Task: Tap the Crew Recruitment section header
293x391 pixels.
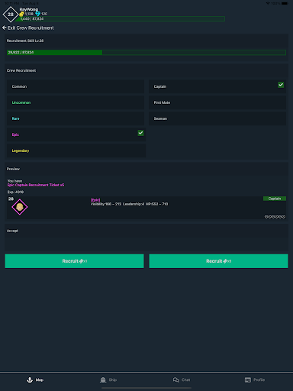Action: [x=21, y=70]
